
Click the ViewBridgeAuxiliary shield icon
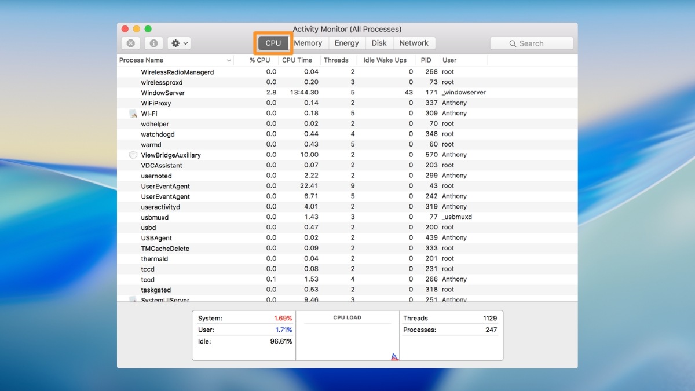[x=133, y=155]
